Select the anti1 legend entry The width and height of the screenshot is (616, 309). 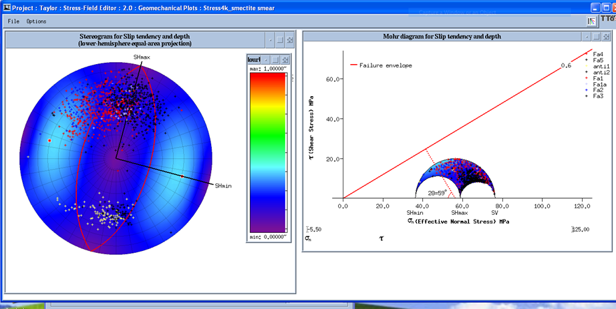click(597, 66)
